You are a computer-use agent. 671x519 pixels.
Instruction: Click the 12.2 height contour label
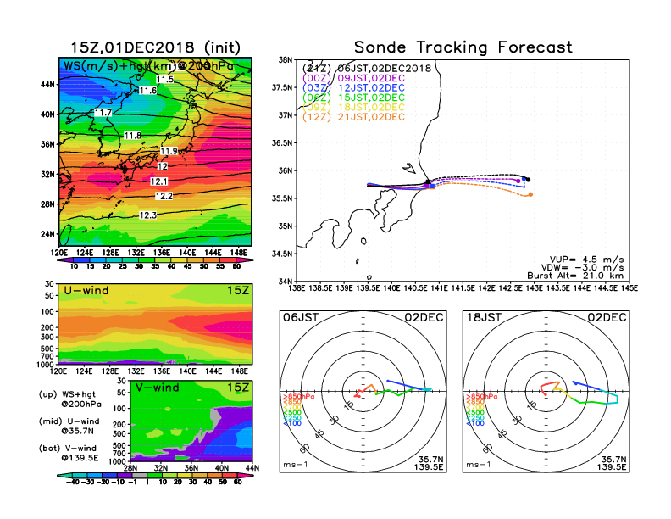(x=164, y=196)
